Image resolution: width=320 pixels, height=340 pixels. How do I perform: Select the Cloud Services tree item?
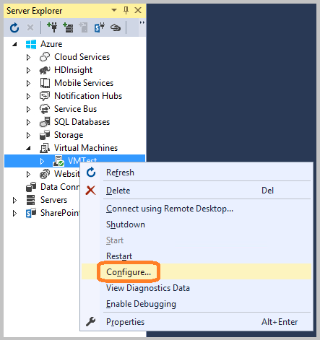tap(82, 57)
